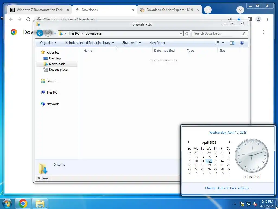Image resolution: width=278 pixels, height=209 pixels.
Task: Open the more view options arrow
Action: coord(223,43)
